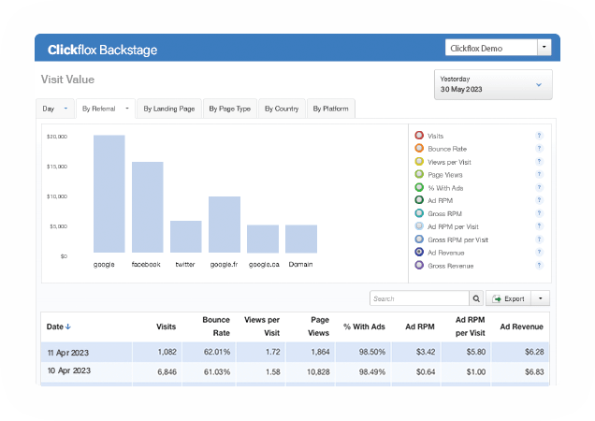
Task: Open help icon for Ad RPM
Action: click(x=539, y=200)
